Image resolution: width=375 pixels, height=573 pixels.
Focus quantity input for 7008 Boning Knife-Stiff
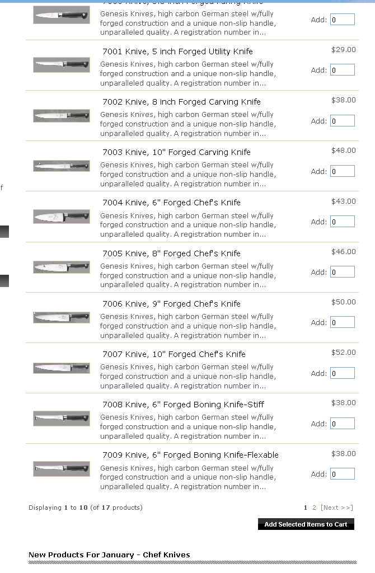pyautogui.click(x=342, y=424)
